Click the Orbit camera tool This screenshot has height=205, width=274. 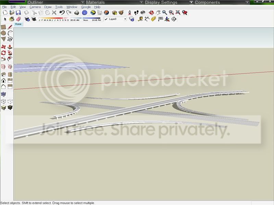click(151, 13)
